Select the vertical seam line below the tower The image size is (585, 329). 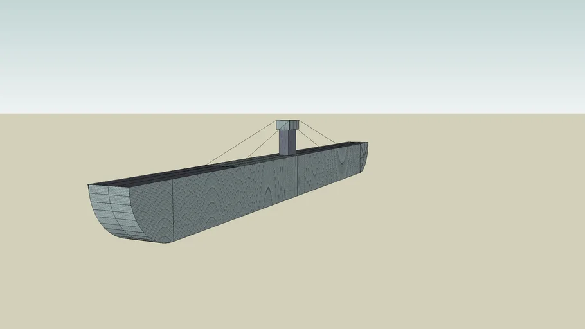[298, 173]
